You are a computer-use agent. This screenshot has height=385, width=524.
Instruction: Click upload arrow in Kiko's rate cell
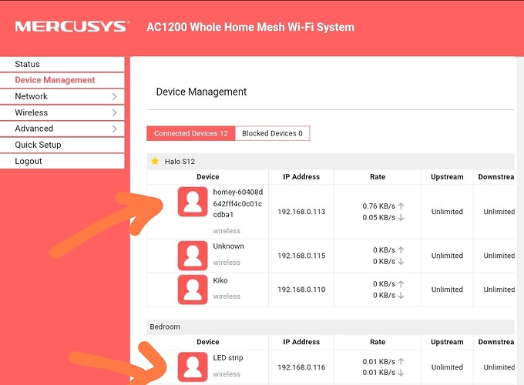pos(401,284)
